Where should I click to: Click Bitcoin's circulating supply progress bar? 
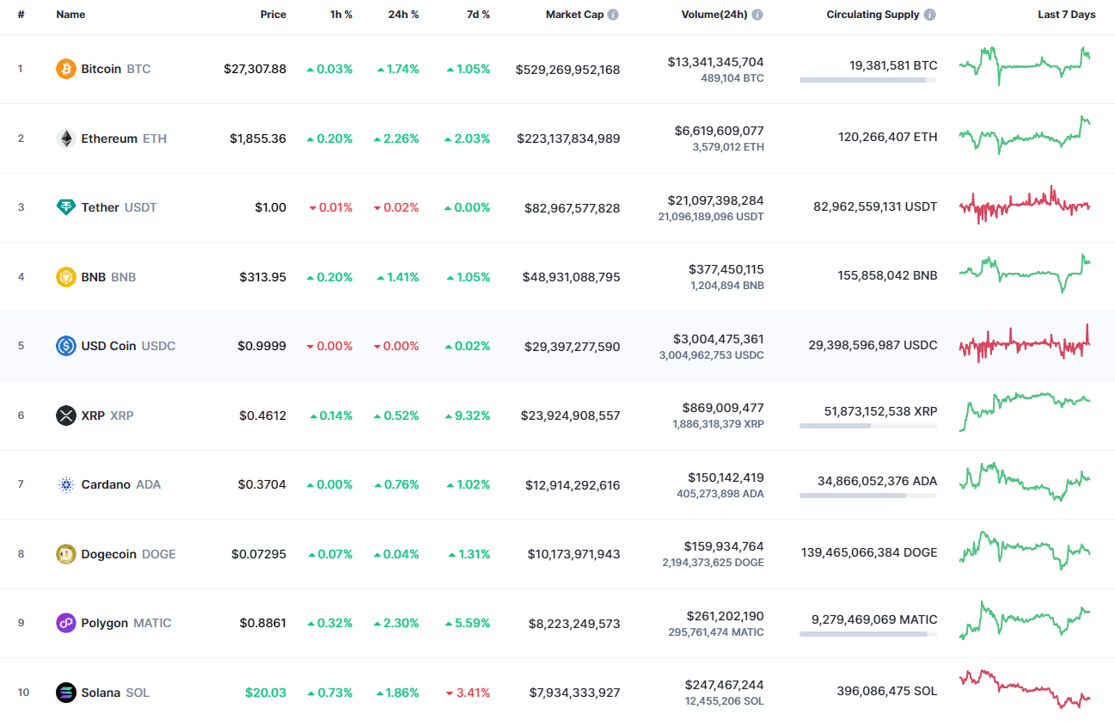(x=867, y=80)
